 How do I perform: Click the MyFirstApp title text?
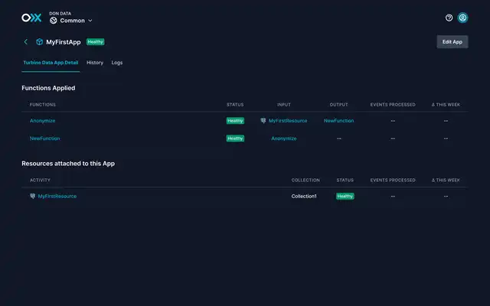64,42
